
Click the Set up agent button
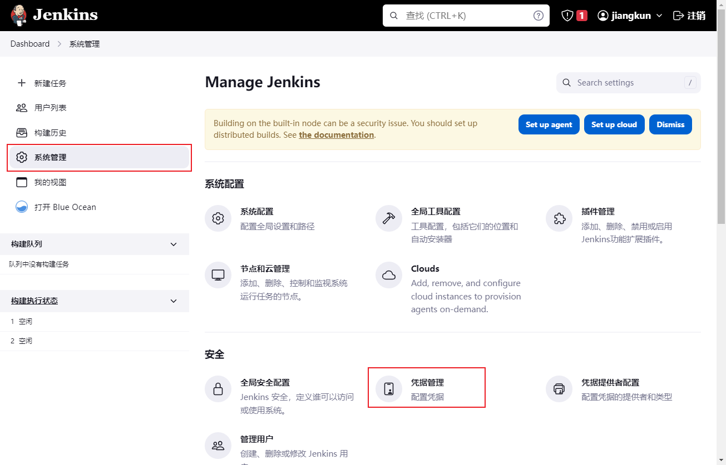549,124
